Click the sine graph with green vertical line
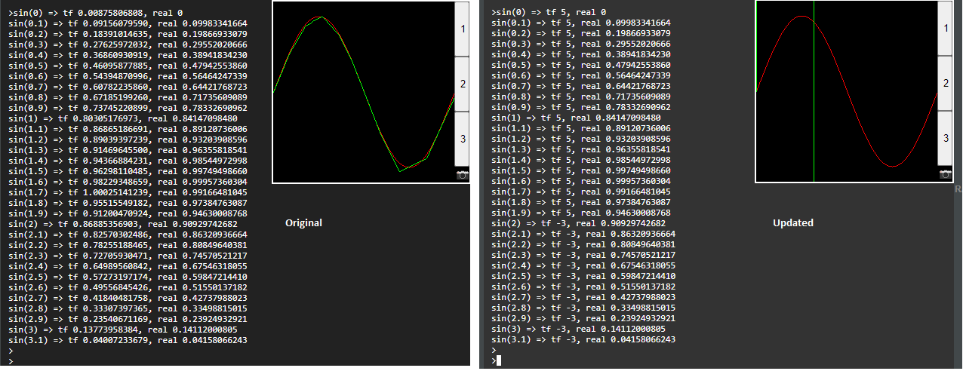The height and width of the screenshot is (371, 963). tap(846, 91)
